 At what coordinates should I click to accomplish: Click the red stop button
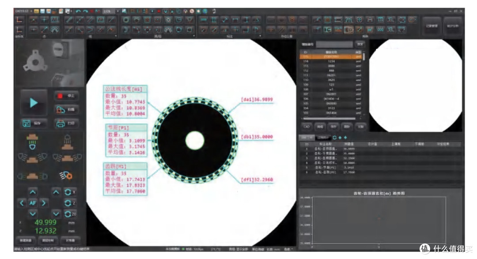66,96
